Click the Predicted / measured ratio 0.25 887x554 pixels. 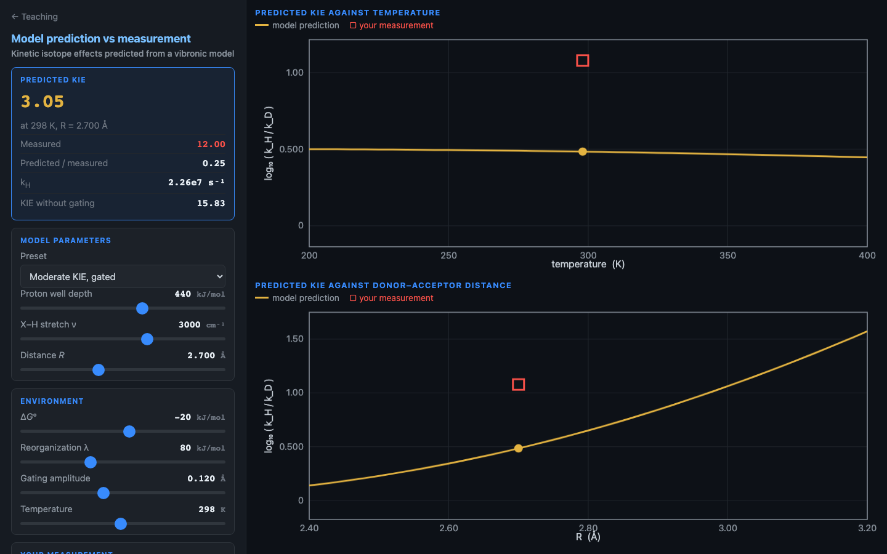point(214,163)
